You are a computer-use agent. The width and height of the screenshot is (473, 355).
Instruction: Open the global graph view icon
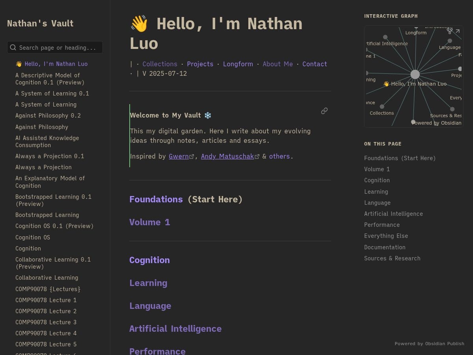[x=450, y=31]
